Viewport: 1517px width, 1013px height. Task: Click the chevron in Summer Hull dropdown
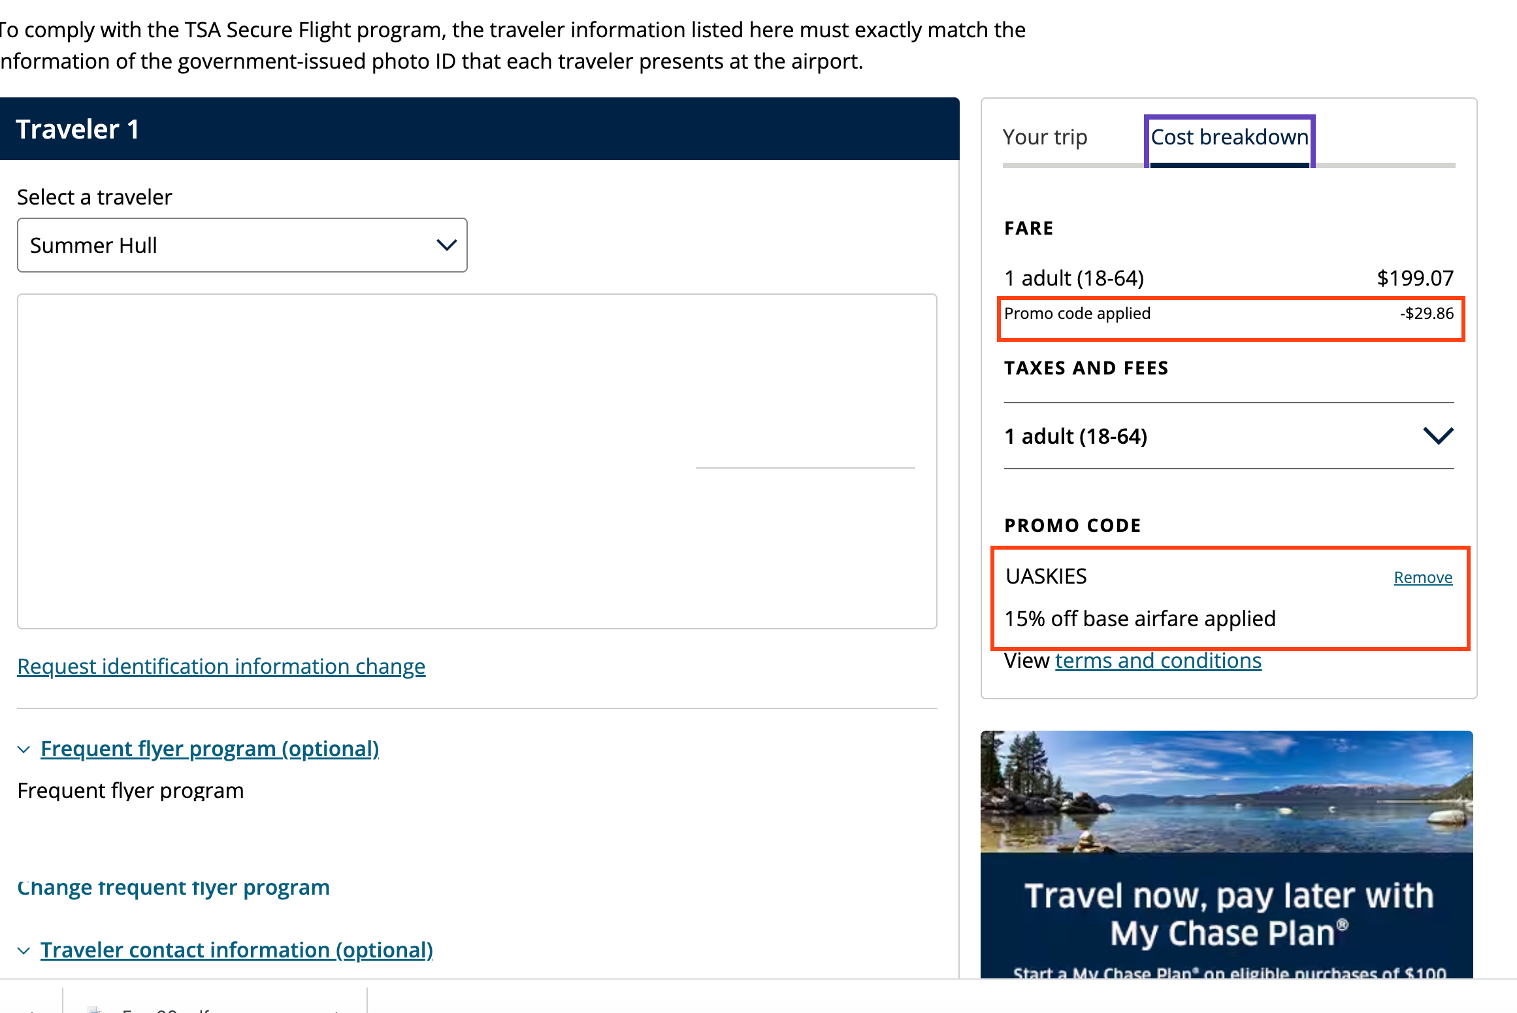(x=446, y=245)
